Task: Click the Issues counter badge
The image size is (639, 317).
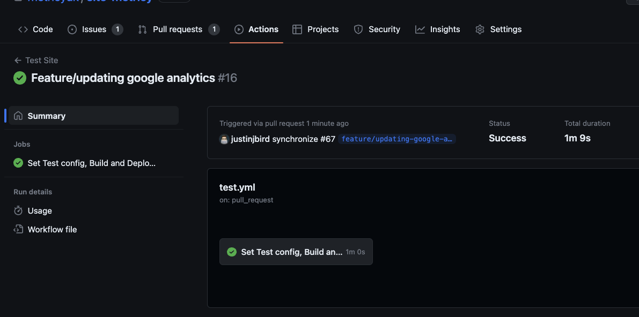Action: 117,29
